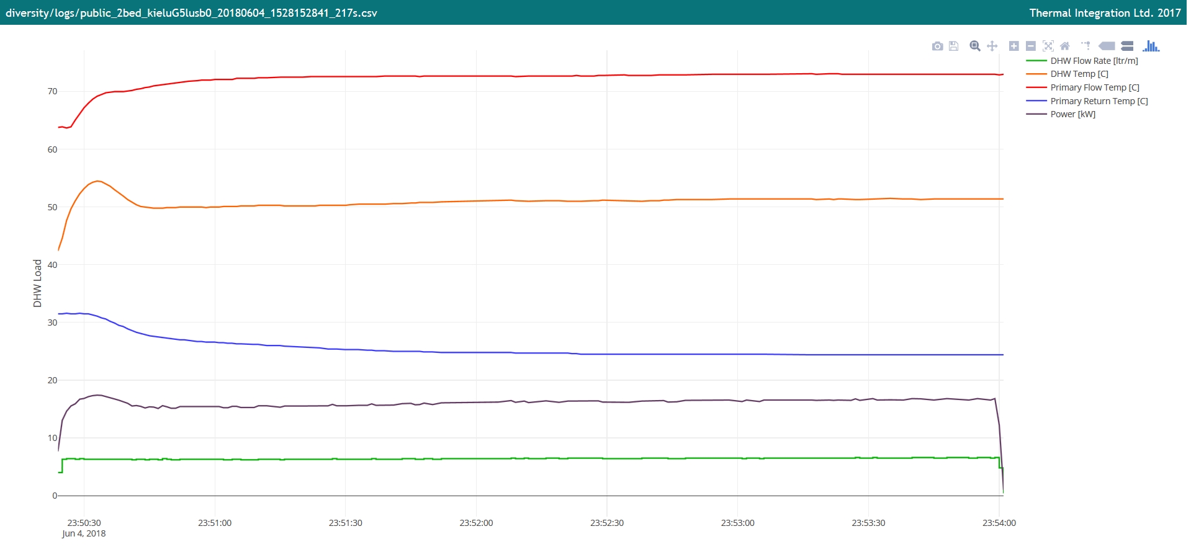
Task: Click the peak of the orange DHW Temp curve
Action: pos(97,181)
